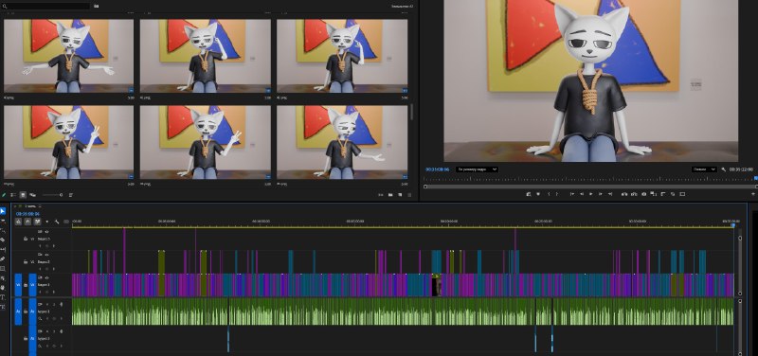The height and width of the screenshot is (356, 758).
Task: Switch project panel to freeform view
Action: pos(32,195)
